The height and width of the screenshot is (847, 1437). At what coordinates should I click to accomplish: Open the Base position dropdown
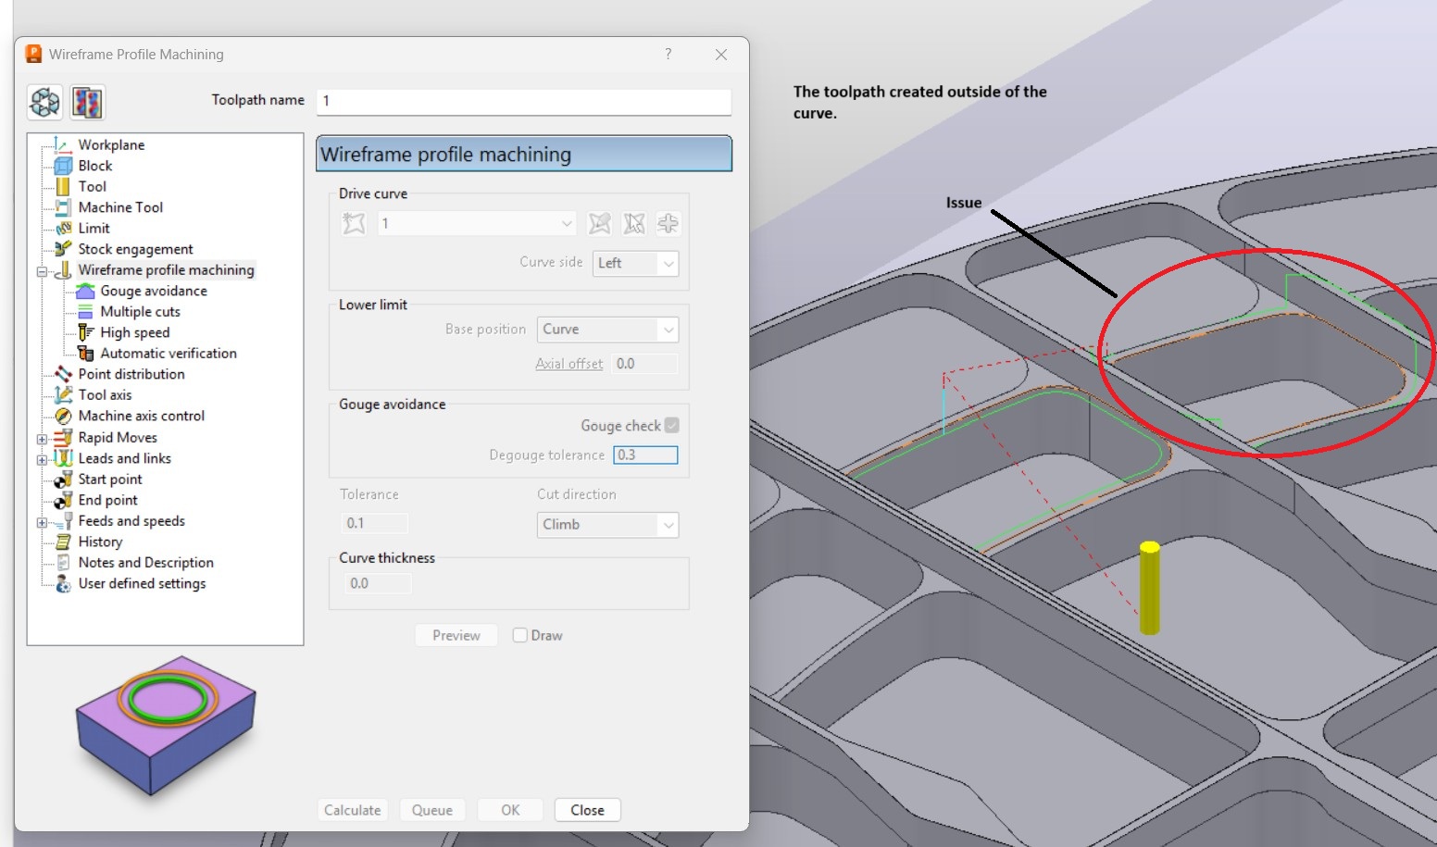click(x=607, y=330)
